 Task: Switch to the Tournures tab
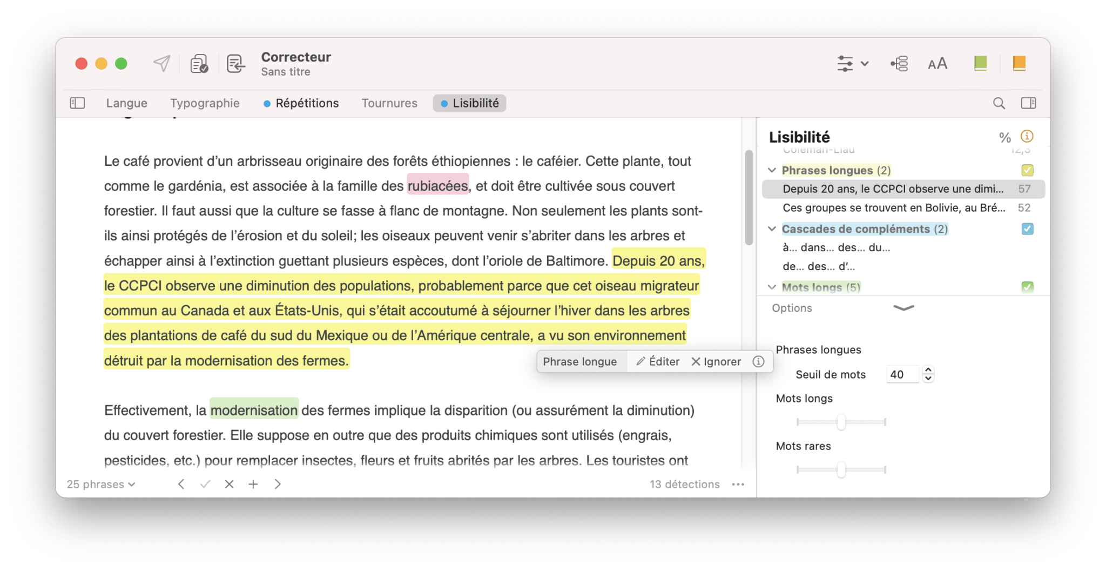tap(389, 103)
